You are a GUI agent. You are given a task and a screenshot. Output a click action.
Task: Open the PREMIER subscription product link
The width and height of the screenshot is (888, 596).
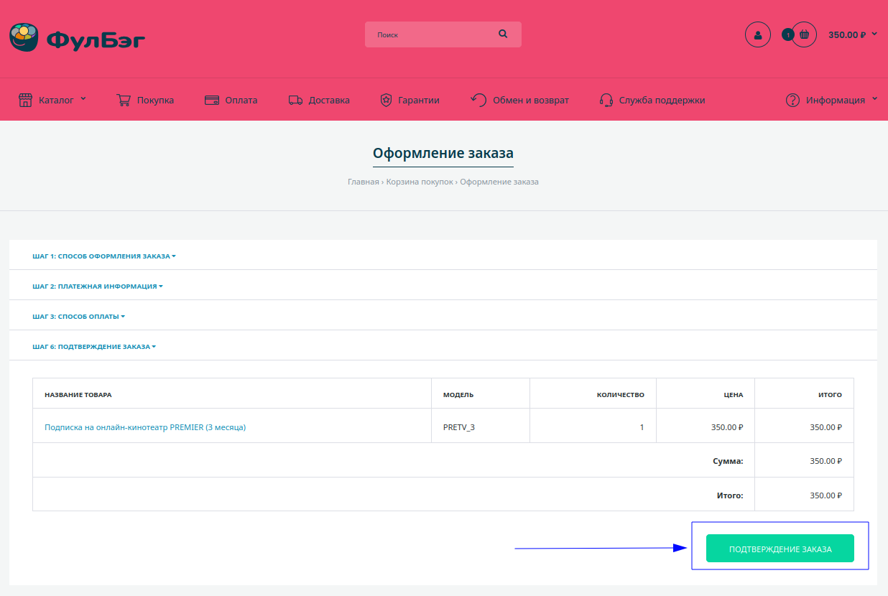145,427
